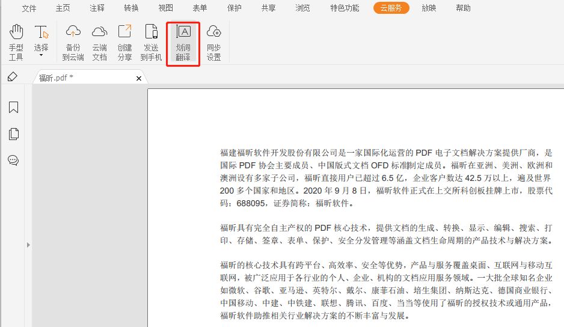Image resolution: width=564 pixels, height=327 pixels.
Task: Expand the Select tool dropdown arrow
Action: pos(41,56)
